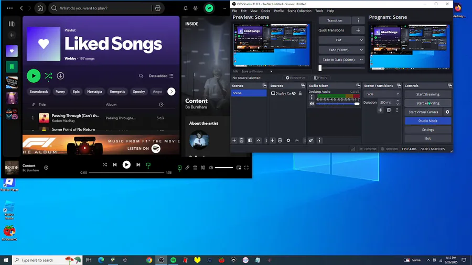Increase the transition Duration with the stepper arrow
This screenshot has width=472, height=265.
[x=398, y=101]
